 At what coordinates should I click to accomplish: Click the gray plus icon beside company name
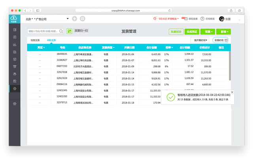pyautogui.click(x=75, y=19)
